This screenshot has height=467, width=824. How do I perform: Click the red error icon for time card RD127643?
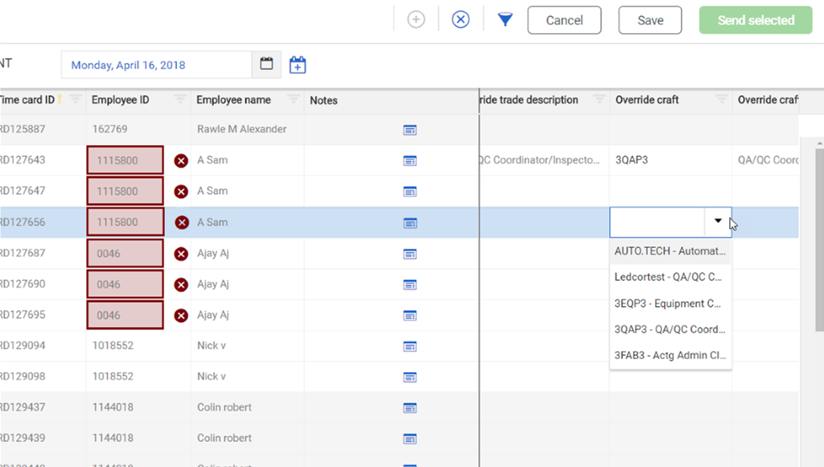point(181,161)
